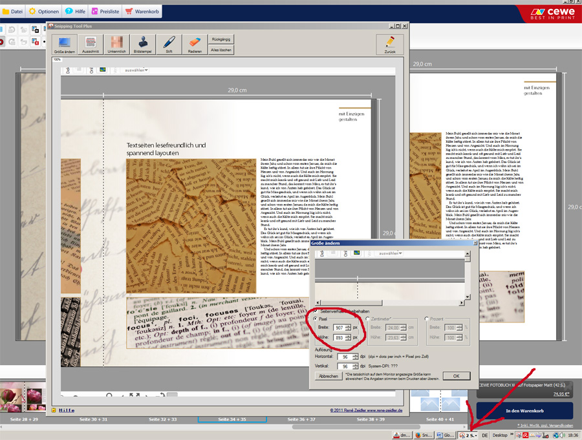
Task: Select the Ausschnitt crop tool
Action: click(91, 44)
